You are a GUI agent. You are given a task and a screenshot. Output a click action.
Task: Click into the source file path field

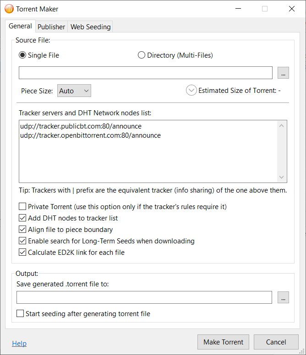click(146, 73)
